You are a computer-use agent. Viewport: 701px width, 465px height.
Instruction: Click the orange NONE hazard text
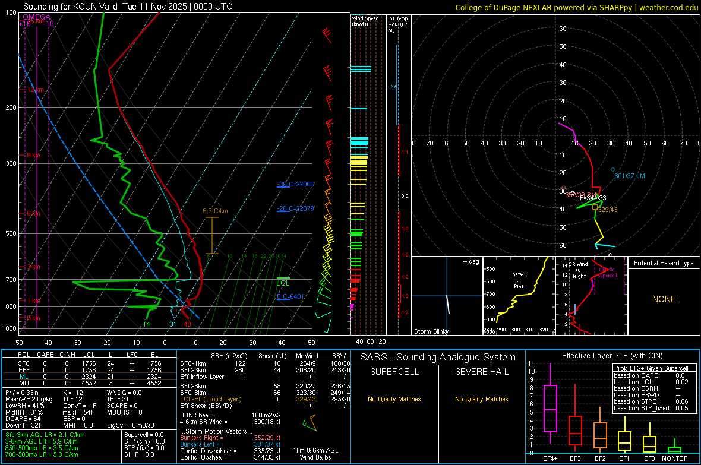[x=664, y=299]
